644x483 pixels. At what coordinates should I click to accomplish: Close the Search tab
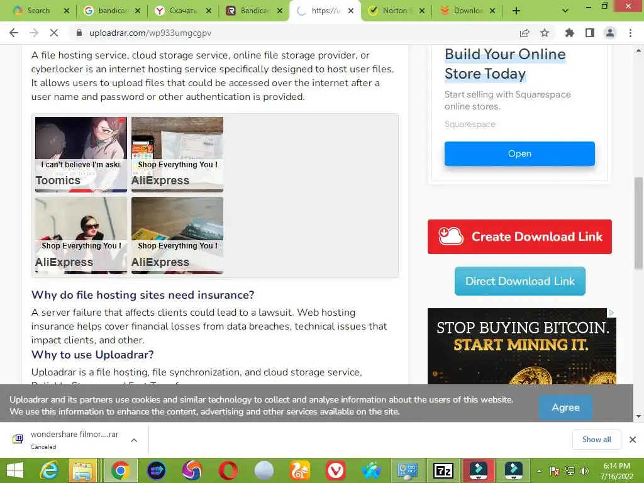coord(67,11)
